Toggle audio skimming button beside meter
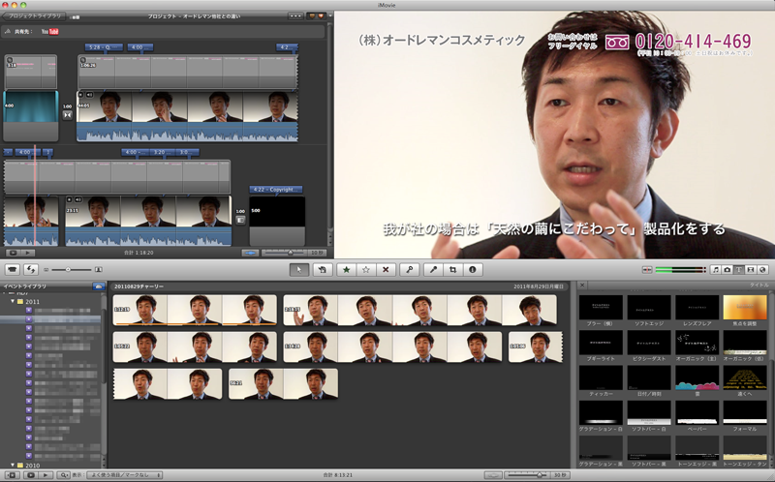 click(646, 270)
